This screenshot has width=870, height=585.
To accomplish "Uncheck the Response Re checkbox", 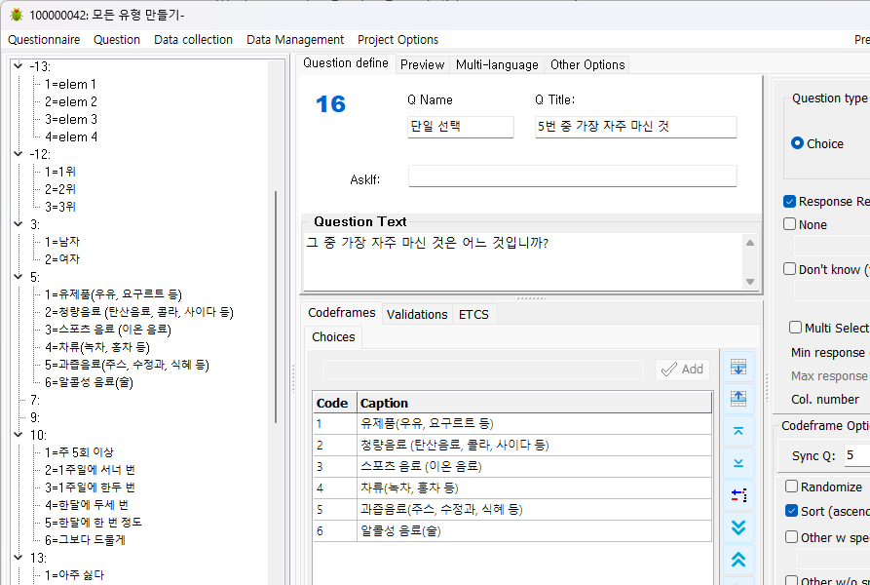I will tap(789, 201).
